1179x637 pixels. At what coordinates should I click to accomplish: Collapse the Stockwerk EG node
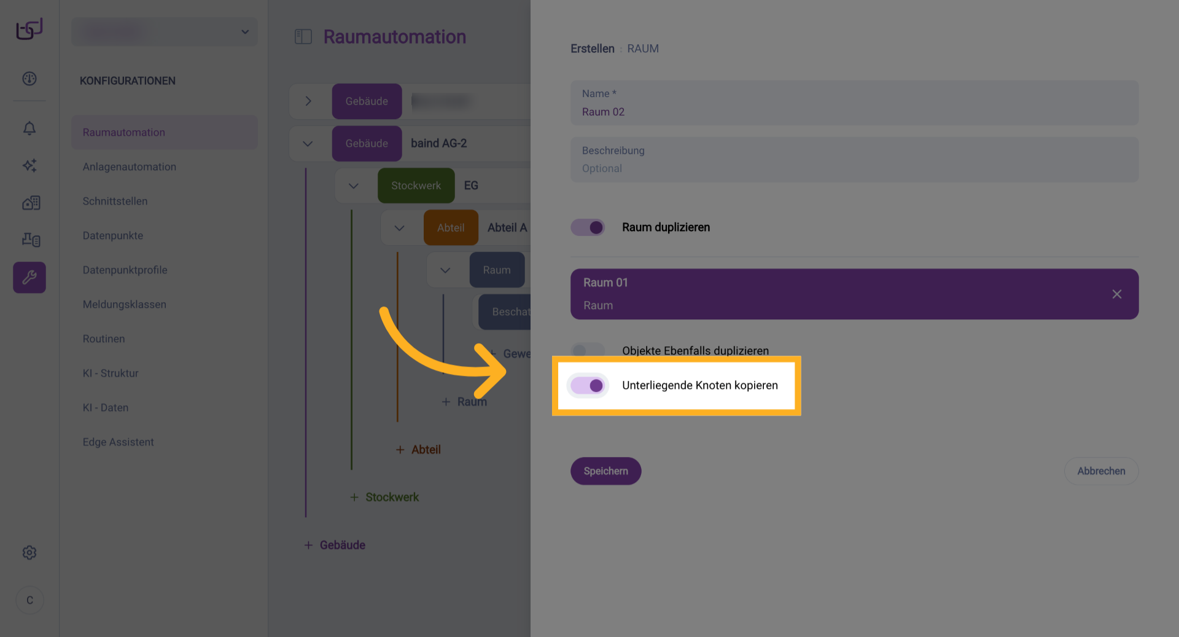(354, 186)
